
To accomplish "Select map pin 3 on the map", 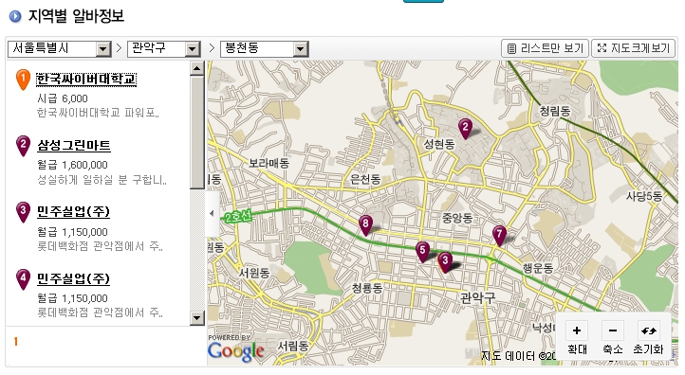I will click(x=445, y=262).
